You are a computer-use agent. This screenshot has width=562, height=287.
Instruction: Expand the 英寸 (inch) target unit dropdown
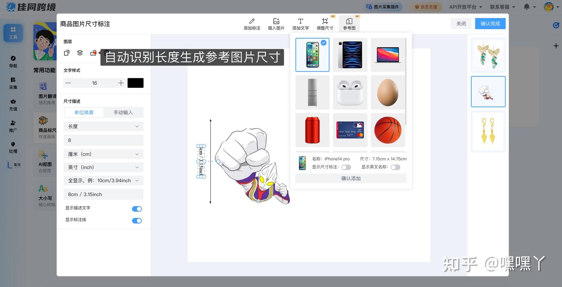pos(103,167)
